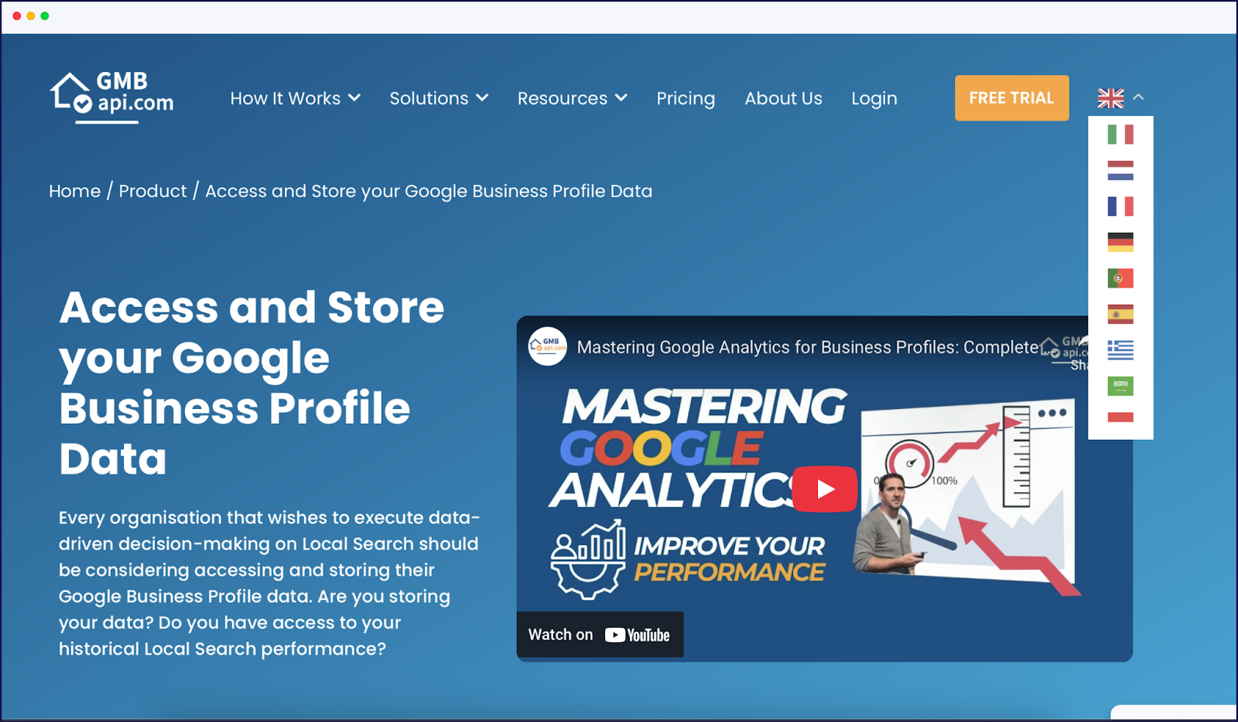The image size is (1238, 722).
Task: Click the Login link
Action: [x=874, y=99]
